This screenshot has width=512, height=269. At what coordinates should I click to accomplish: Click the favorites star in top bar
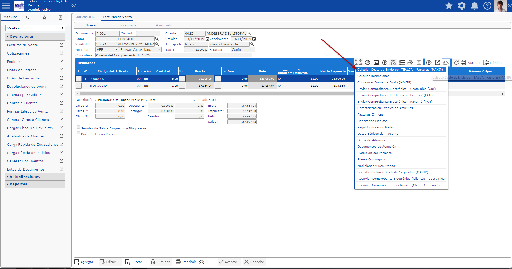[449, 6]
